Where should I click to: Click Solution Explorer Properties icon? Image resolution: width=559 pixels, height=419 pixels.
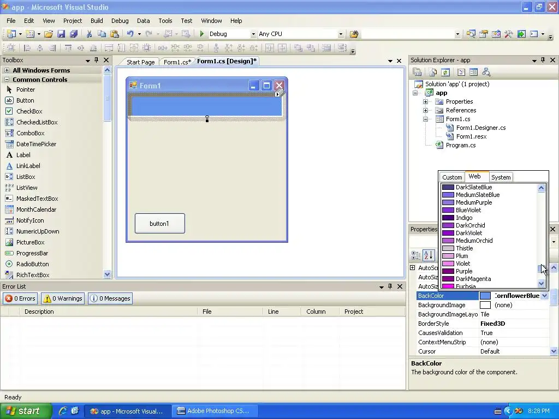tap(417, 73)
